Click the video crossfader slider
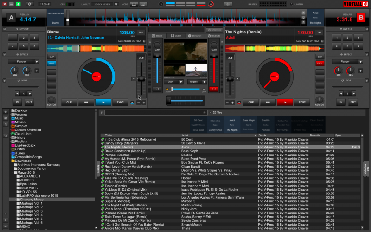The width and height of the screenshot is (371, 232). pyautogui.click(x=185, y=89)
